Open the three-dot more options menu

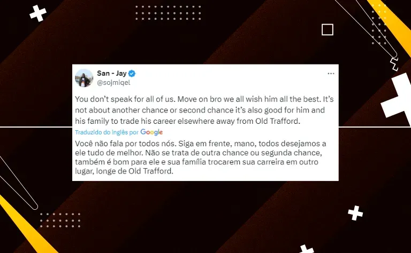click(x=331, y=74)
